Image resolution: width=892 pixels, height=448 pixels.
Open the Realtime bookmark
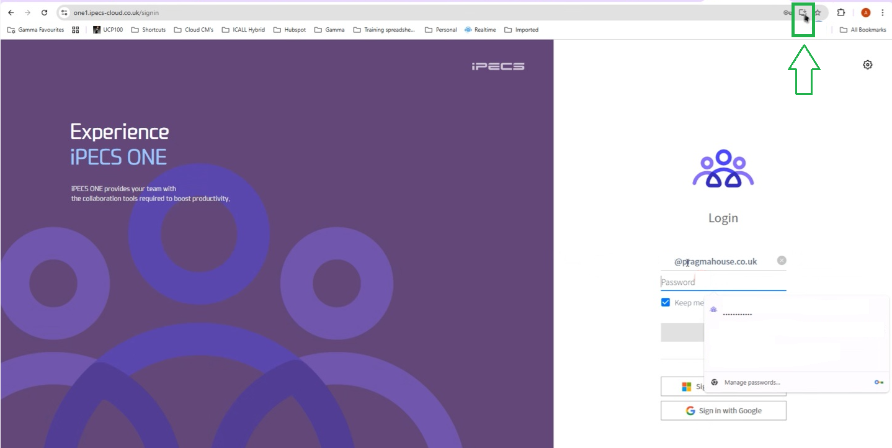coord(480,30)
